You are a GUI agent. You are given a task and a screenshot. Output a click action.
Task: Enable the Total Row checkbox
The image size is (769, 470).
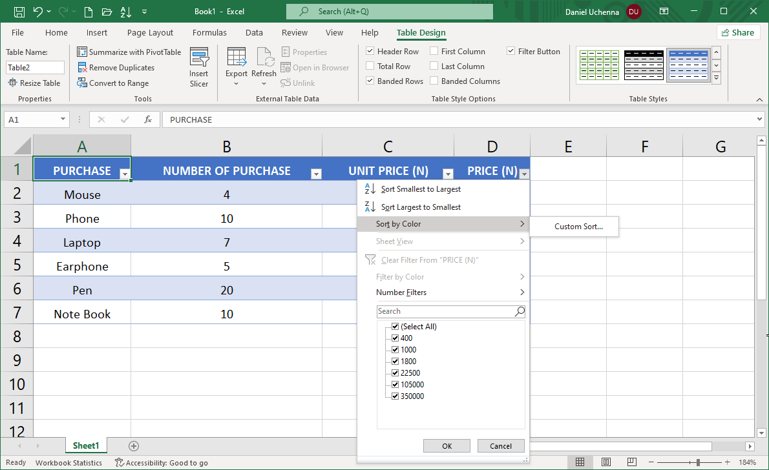[370, 66]
